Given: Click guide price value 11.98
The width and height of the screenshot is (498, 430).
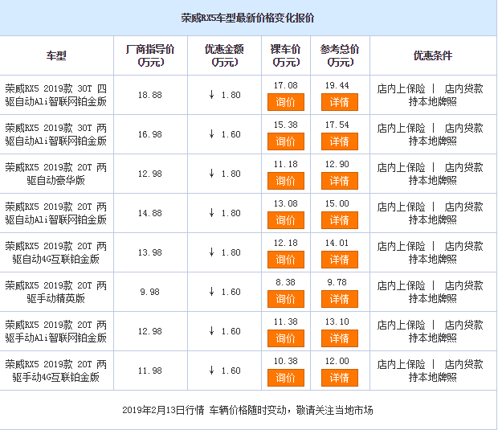Looking at the screenshot, I should coord(150,371).
